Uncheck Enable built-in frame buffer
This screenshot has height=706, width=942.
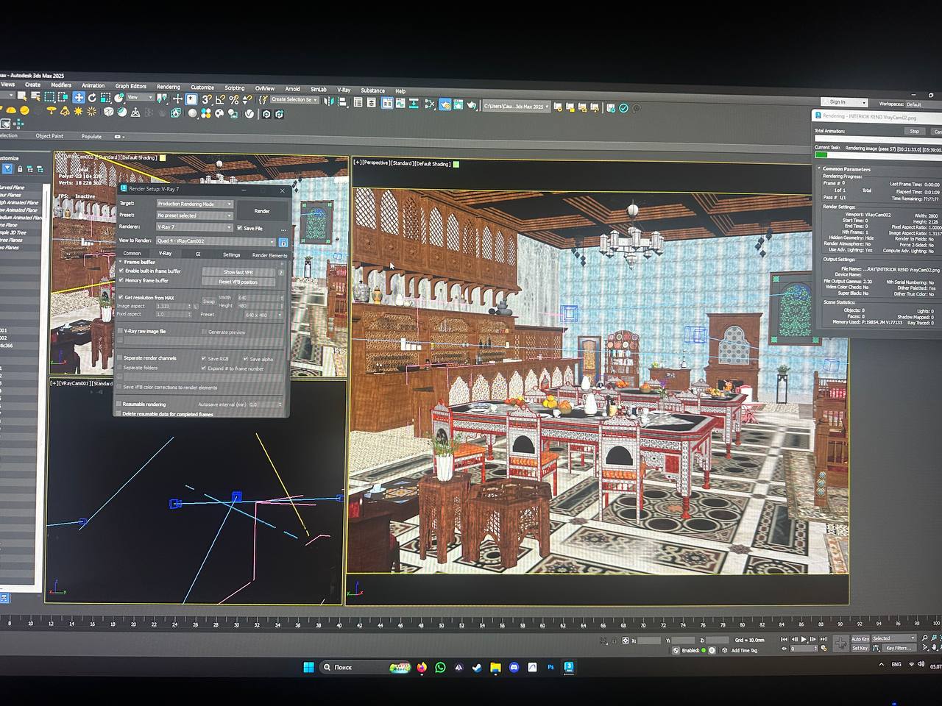121,271
